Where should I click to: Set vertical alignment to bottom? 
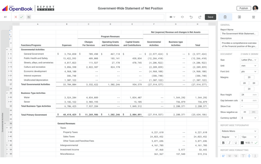click(255, 156)
